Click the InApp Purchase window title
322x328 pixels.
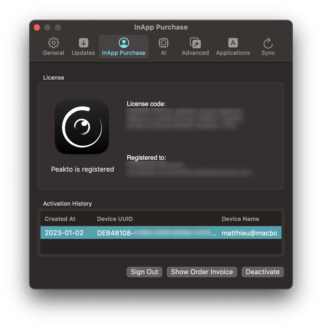(161, 27)
